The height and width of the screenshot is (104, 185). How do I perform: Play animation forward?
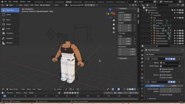point(73,93)
